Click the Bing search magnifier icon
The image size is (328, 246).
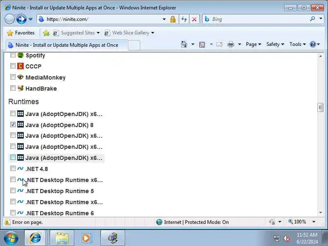click(312, 19)
